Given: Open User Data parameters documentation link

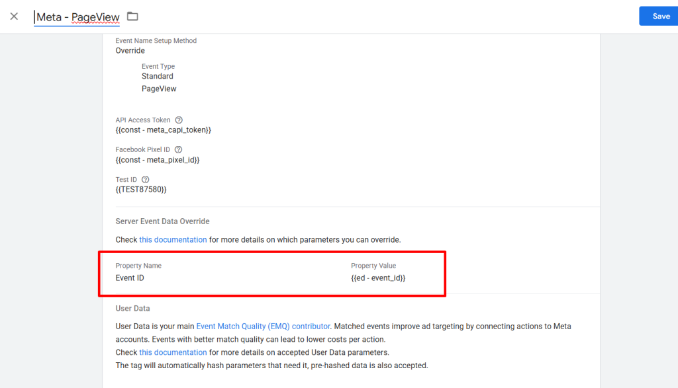Looking at the screenshot, I should click(173, 352).
